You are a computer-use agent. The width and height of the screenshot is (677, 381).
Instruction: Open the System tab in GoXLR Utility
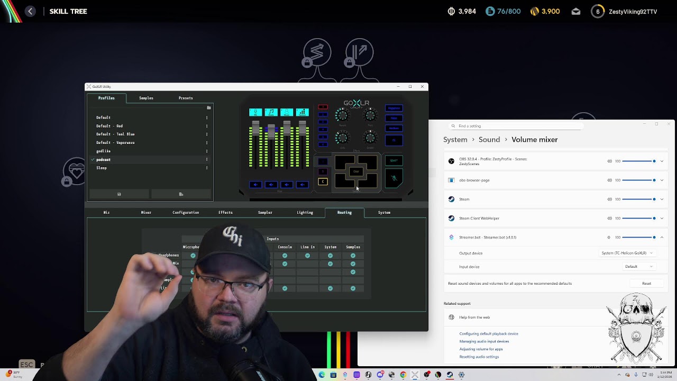pyautogui.click(x=384, y=212)
